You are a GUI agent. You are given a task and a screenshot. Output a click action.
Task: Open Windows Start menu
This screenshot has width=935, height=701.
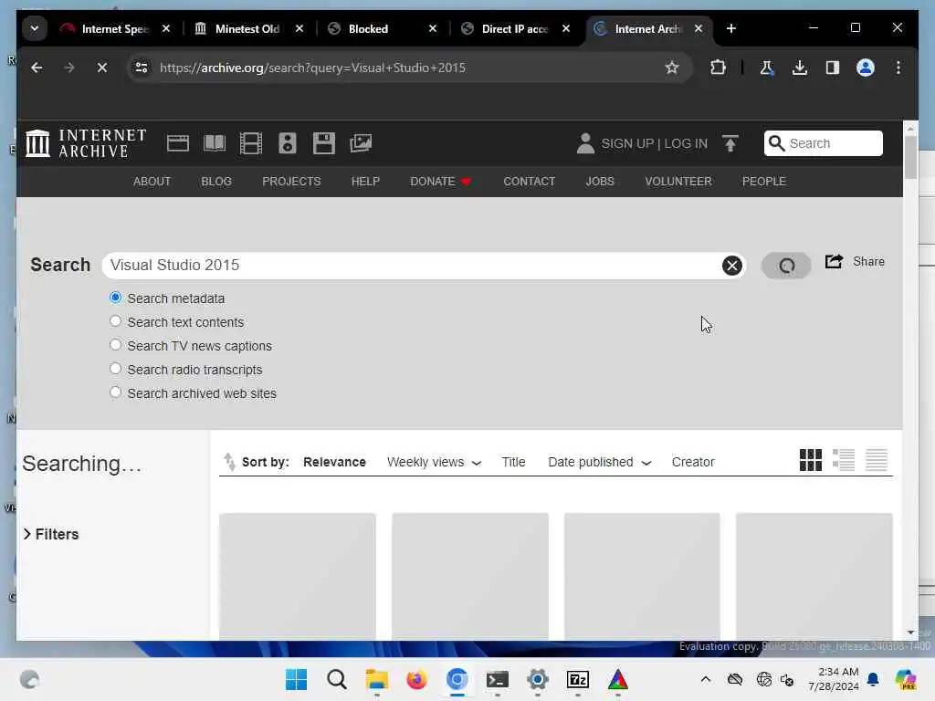[297, 679]
